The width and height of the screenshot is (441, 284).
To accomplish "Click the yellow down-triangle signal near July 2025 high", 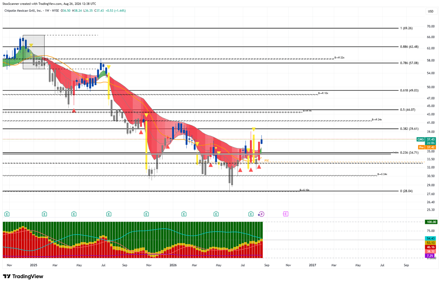I will coord(109,66).
